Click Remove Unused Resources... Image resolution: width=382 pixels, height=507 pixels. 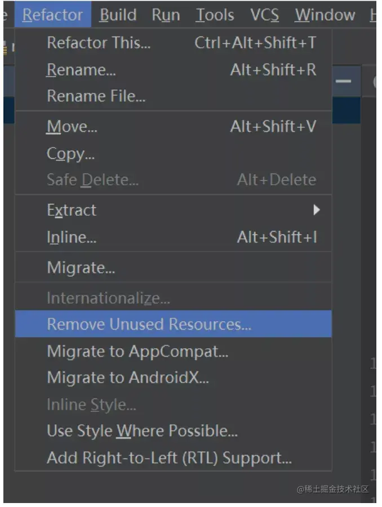[174, 324]
